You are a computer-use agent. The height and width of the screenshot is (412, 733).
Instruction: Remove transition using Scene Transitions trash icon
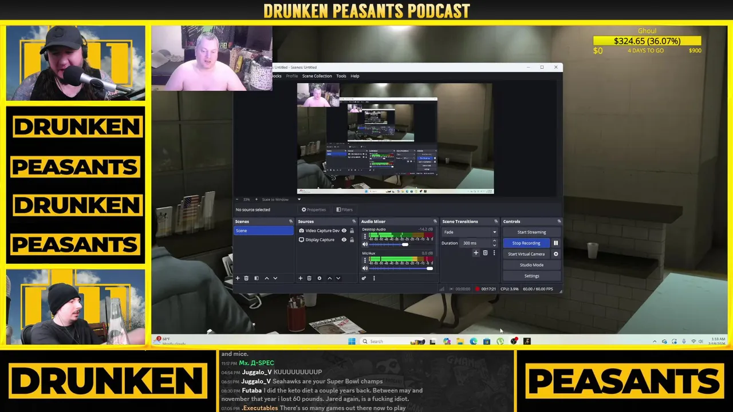(x=485, y=253)
